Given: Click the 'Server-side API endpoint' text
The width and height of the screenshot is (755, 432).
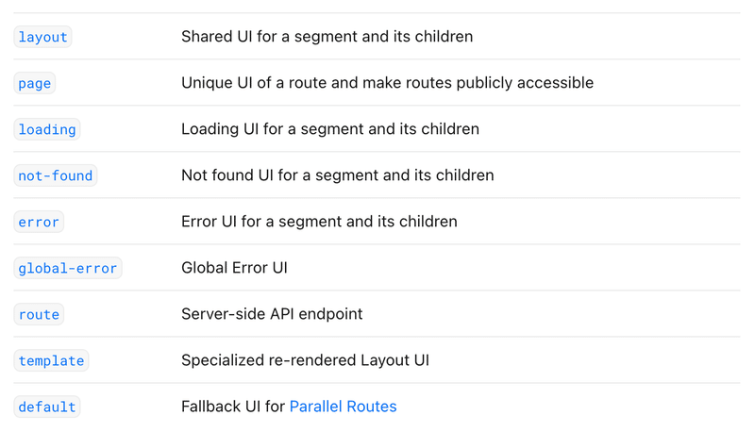Looking at the screenshot, I should [x=272, y=314].
